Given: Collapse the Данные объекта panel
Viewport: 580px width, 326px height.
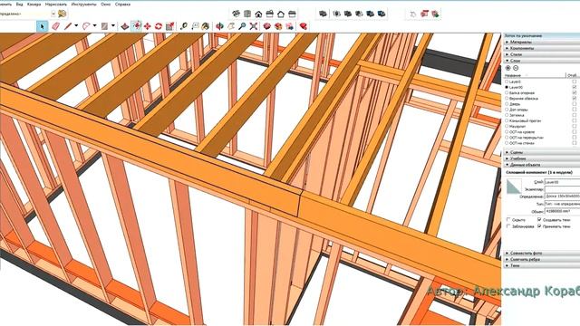Looking at the screenshot, I should (542, 165).
